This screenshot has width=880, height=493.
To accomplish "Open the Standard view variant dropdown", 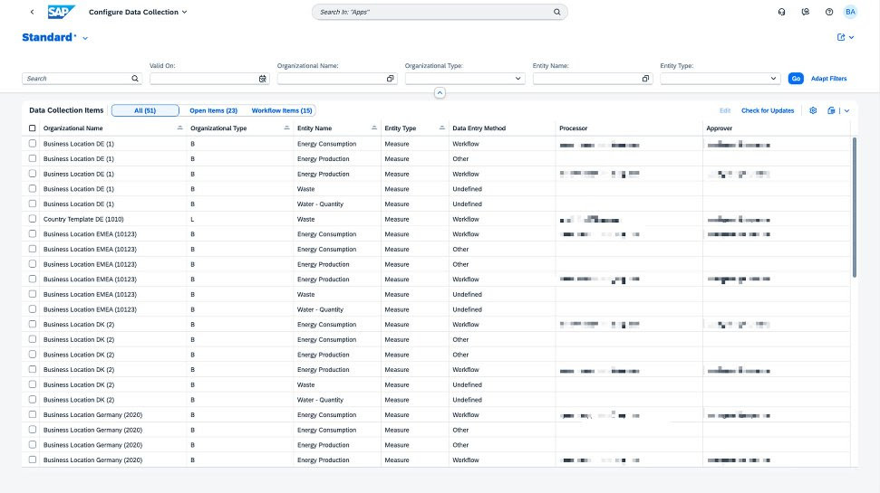I will 85,38.
